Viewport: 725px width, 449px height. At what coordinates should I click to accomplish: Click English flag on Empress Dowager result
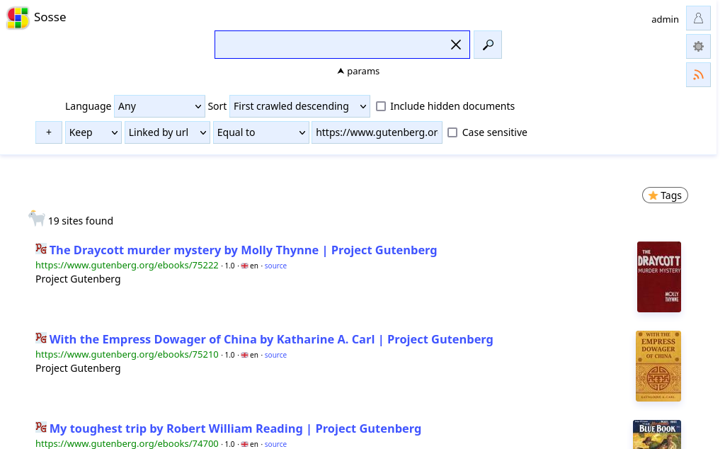[x=244, y=355]
